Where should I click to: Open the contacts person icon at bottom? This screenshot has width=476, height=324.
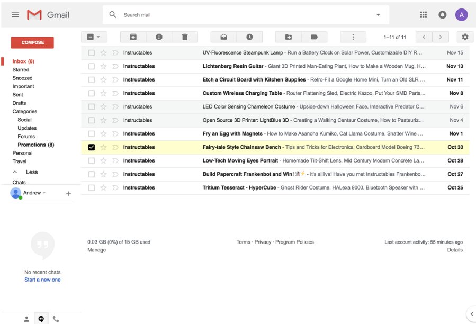[x=26, y=319]
